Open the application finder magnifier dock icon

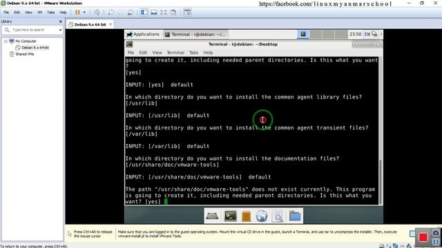pos(278,216)
